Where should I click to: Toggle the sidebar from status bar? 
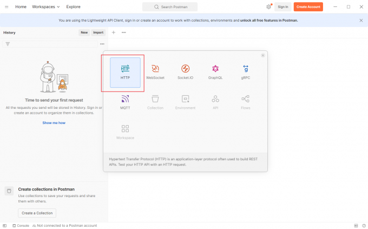click(5, 225)
